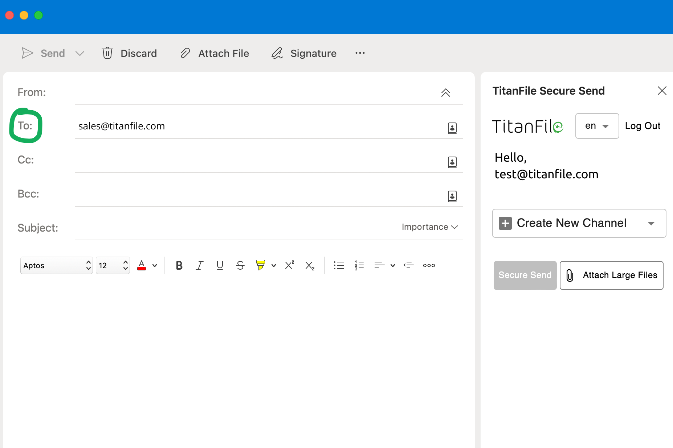
Task: Open text alignment dropdown arrow
Action: 393,265
